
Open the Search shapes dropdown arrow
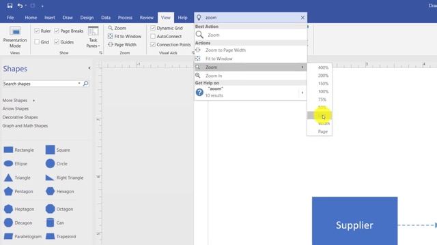tap(79, 83)
